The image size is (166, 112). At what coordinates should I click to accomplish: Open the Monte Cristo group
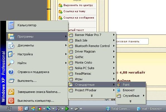coord(92,62)
